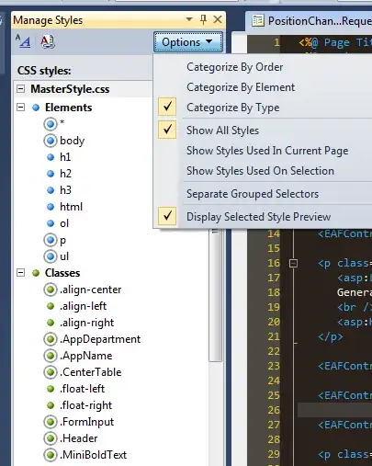Select the .float-right class style

click(x=86, y=405)
